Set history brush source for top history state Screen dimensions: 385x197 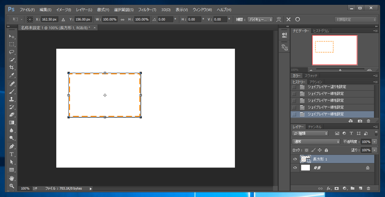[x=294, y=87]
